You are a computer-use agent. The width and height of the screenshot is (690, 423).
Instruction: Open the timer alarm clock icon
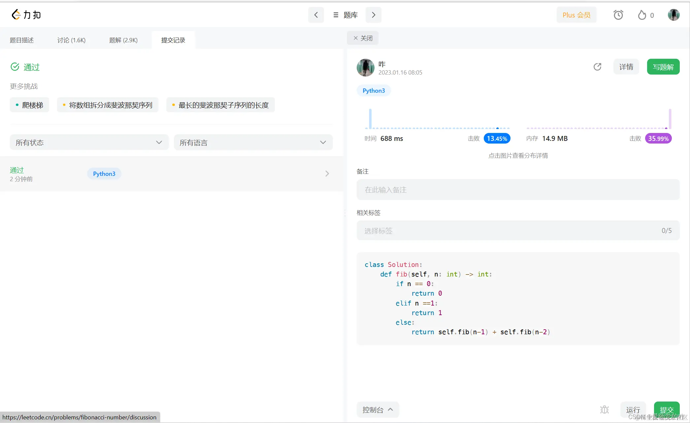pyautogui.click(x=618, y=15)
